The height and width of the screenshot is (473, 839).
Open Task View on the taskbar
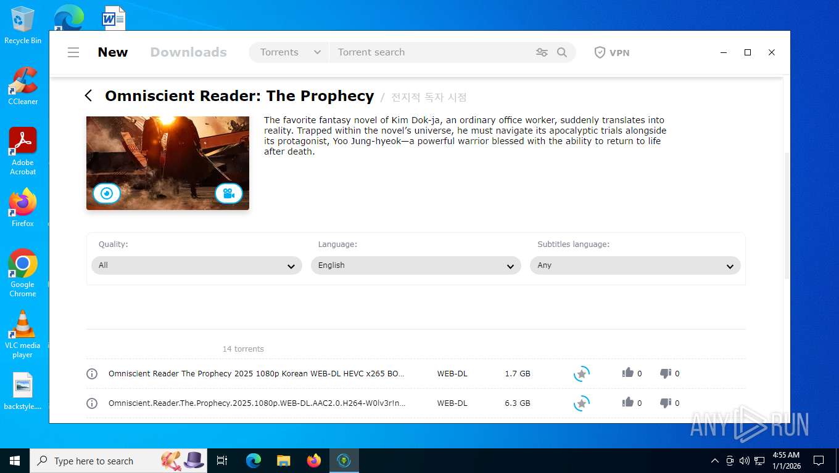[223, 461]
